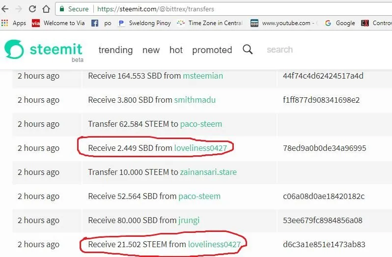
Task: Click the green Secure padlock icon
Action: click(62, 9)
